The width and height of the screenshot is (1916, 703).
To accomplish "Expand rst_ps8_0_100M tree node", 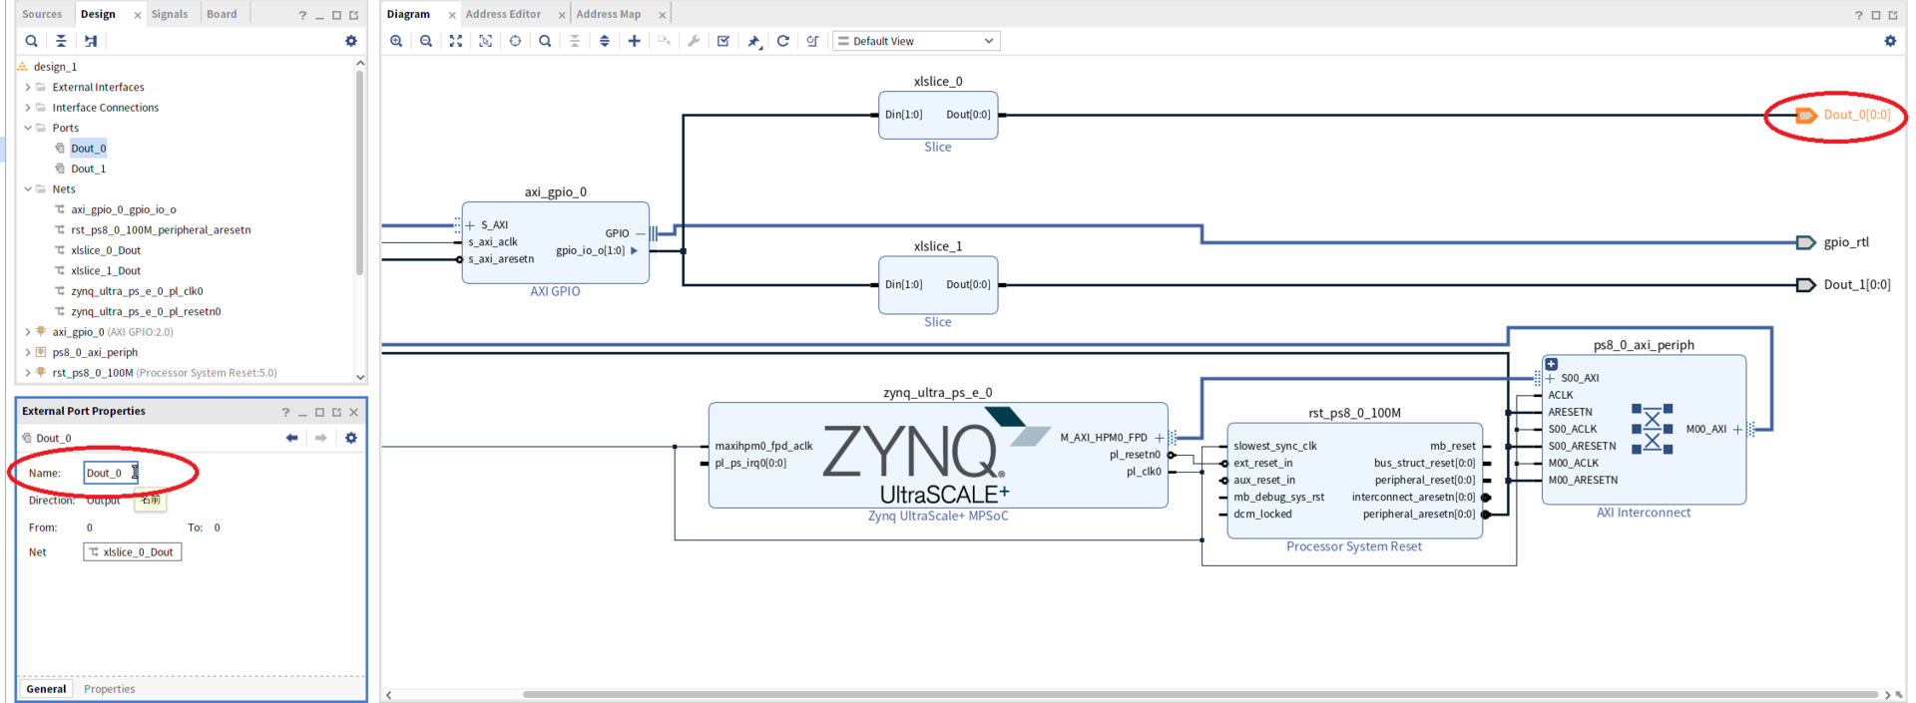I will click(28, 373).
